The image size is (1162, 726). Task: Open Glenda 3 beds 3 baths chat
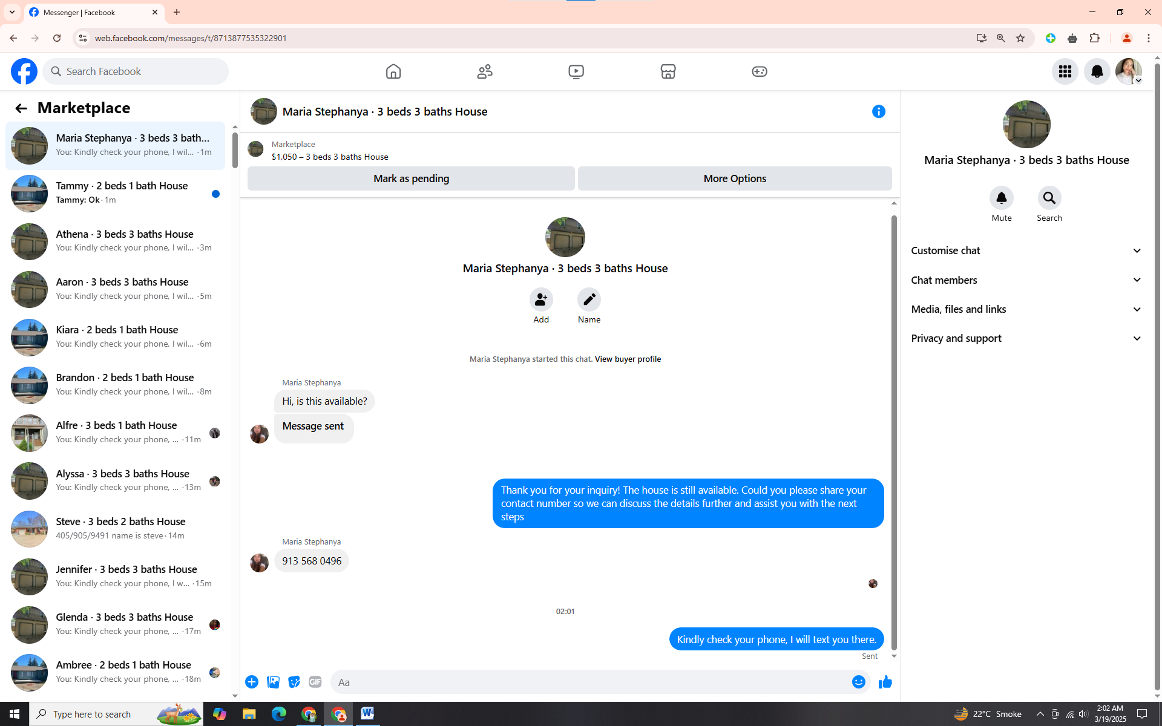115,624
